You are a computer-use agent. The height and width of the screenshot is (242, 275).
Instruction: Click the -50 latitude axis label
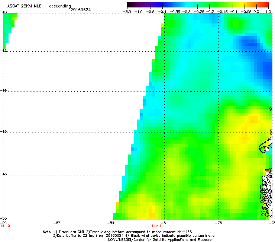pos(3,218)
